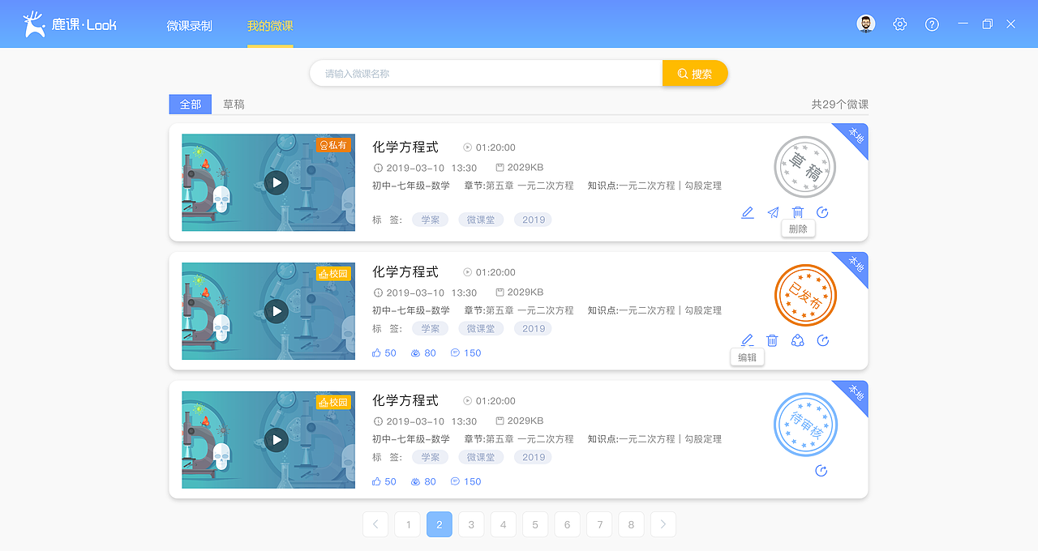Play the first lesson's video thumbnail
The width and height of the screenshot is (1038, 551).
[277, 182]
